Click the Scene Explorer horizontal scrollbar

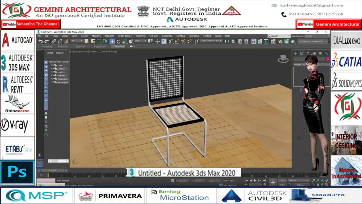click(58, 161)
